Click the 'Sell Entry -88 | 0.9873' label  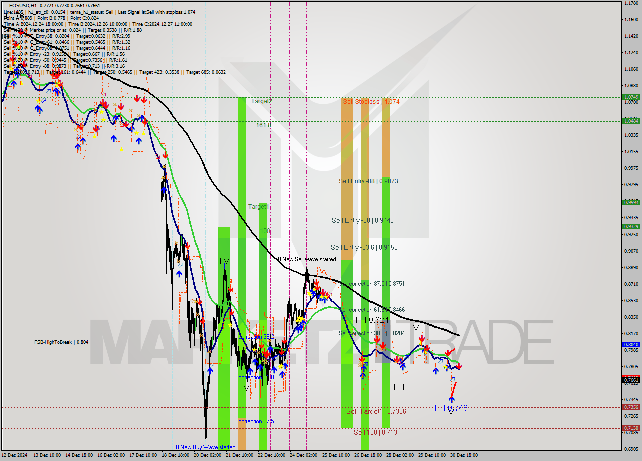(x=368, y=181)
